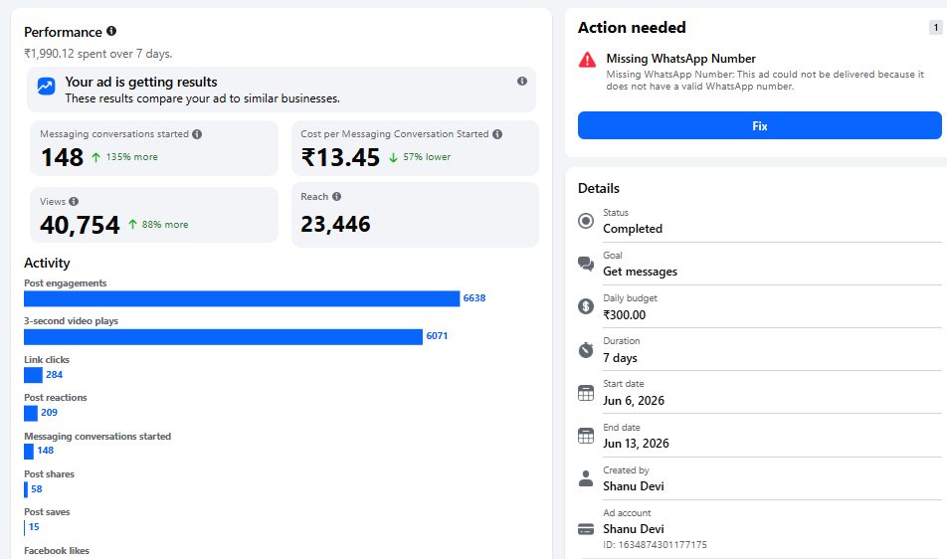
Task: Click info icon beside Cost per Messaging Conversation
Action: pos(497,134)
